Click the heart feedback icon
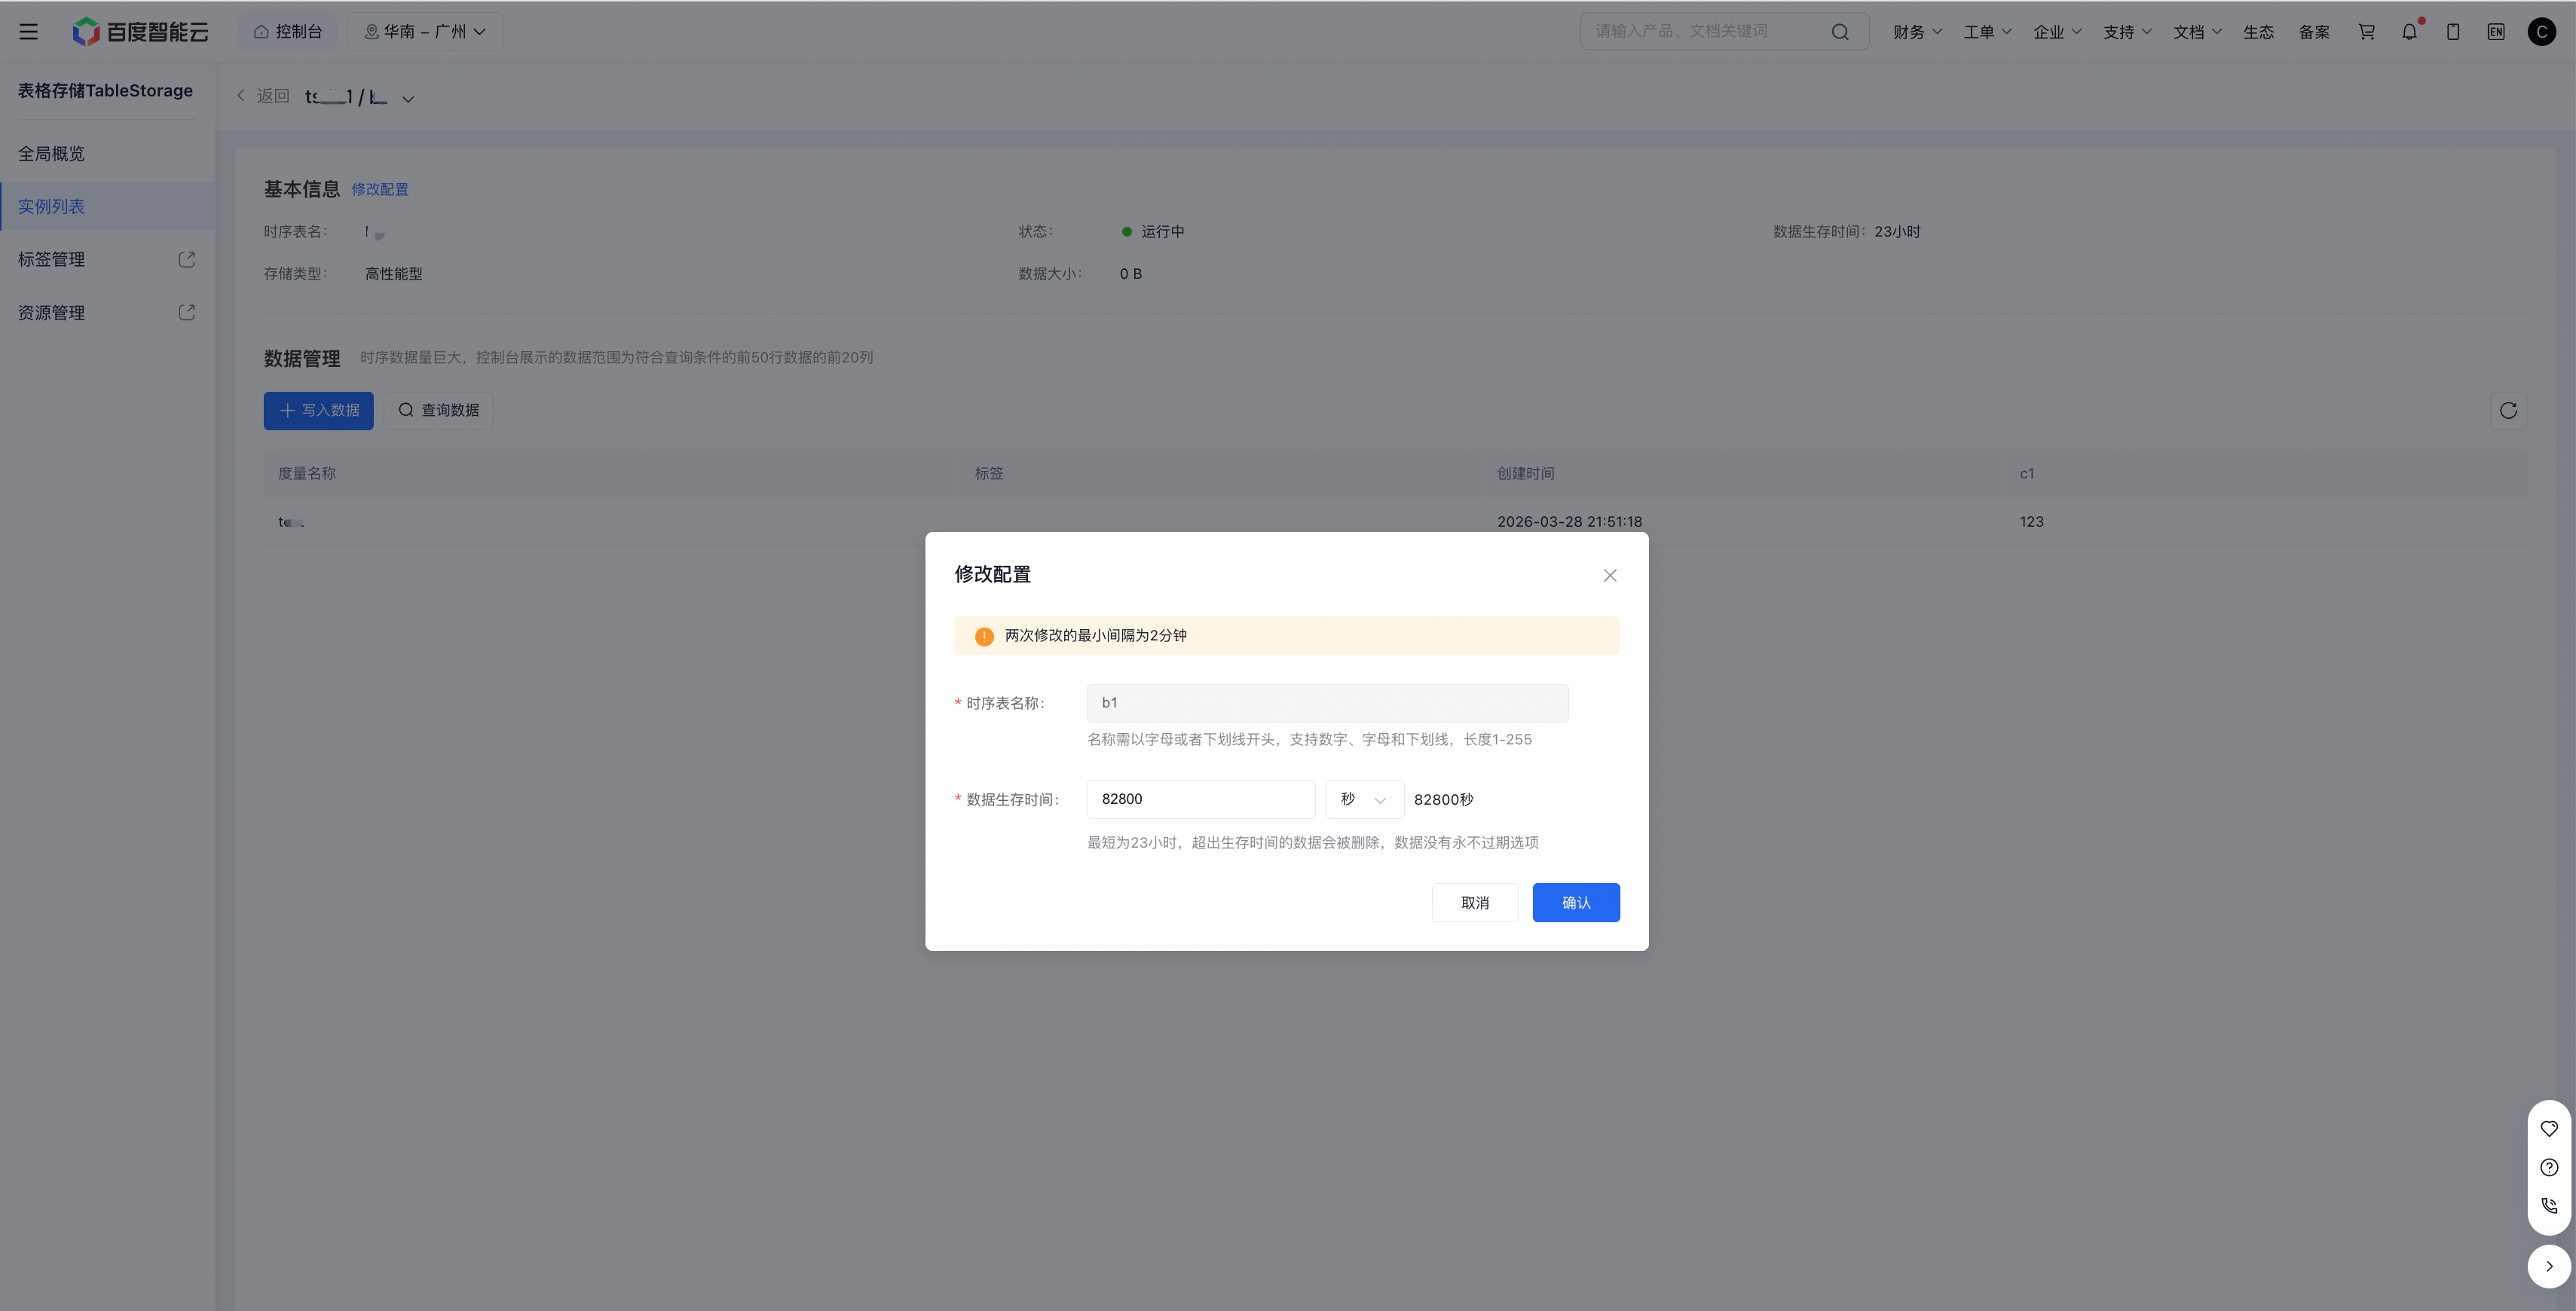Screen dimensions: 2576x1311 coord(2549,1129)
